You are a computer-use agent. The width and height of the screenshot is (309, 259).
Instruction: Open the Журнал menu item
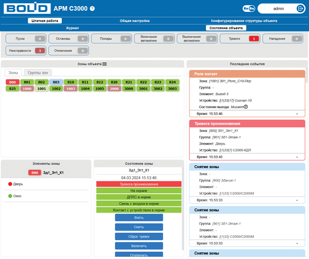pyautogui.click(x=72, y=28)
